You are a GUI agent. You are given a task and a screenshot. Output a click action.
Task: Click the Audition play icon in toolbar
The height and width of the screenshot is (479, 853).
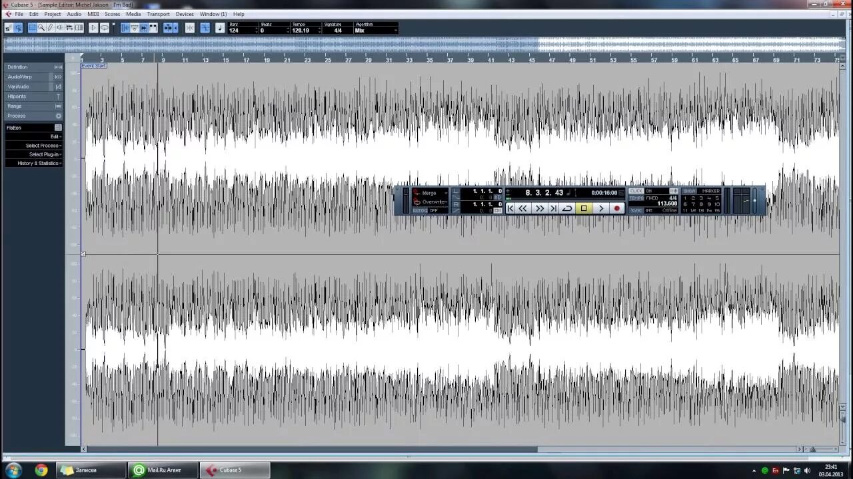click(93, 28)
